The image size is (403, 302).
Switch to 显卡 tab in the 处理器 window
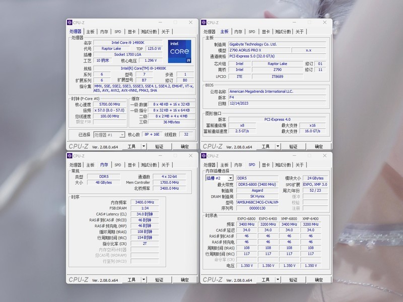(131, 32)
